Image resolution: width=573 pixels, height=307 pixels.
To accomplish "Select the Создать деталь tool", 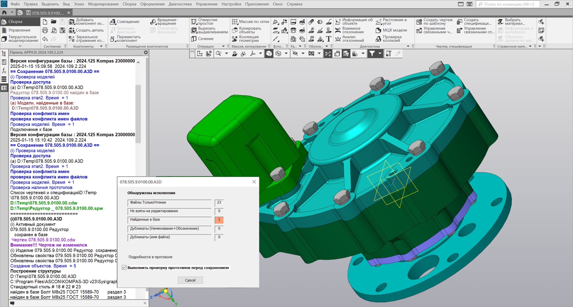I will click(87, 30).
